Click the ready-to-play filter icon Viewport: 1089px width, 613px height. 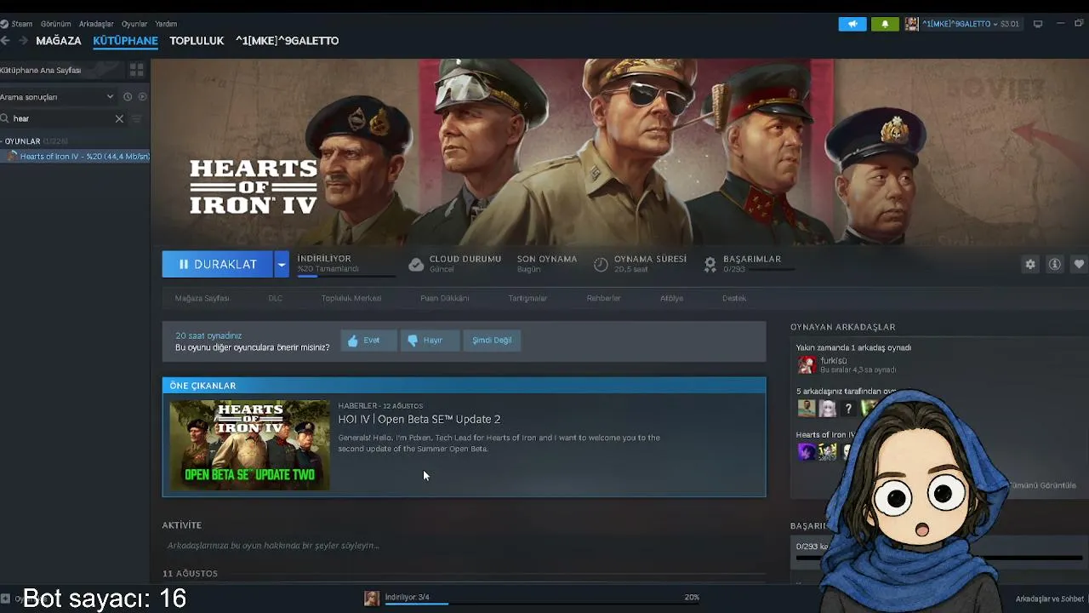point(142,97)
